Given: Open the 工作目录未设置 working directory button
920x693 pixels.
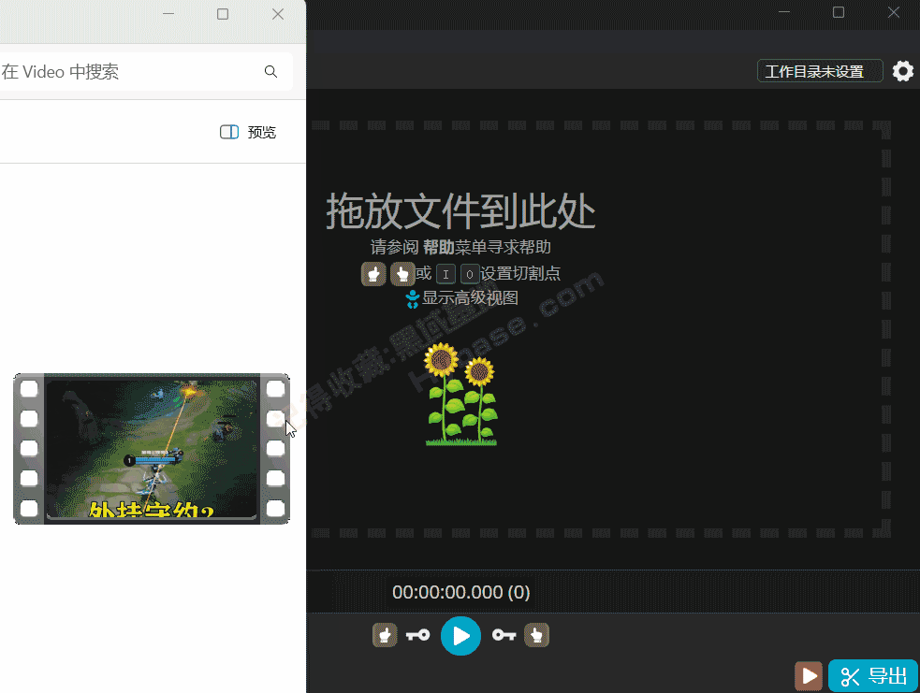Looking at the screenshot, I should pyautogui.click(x=819, y=71).
